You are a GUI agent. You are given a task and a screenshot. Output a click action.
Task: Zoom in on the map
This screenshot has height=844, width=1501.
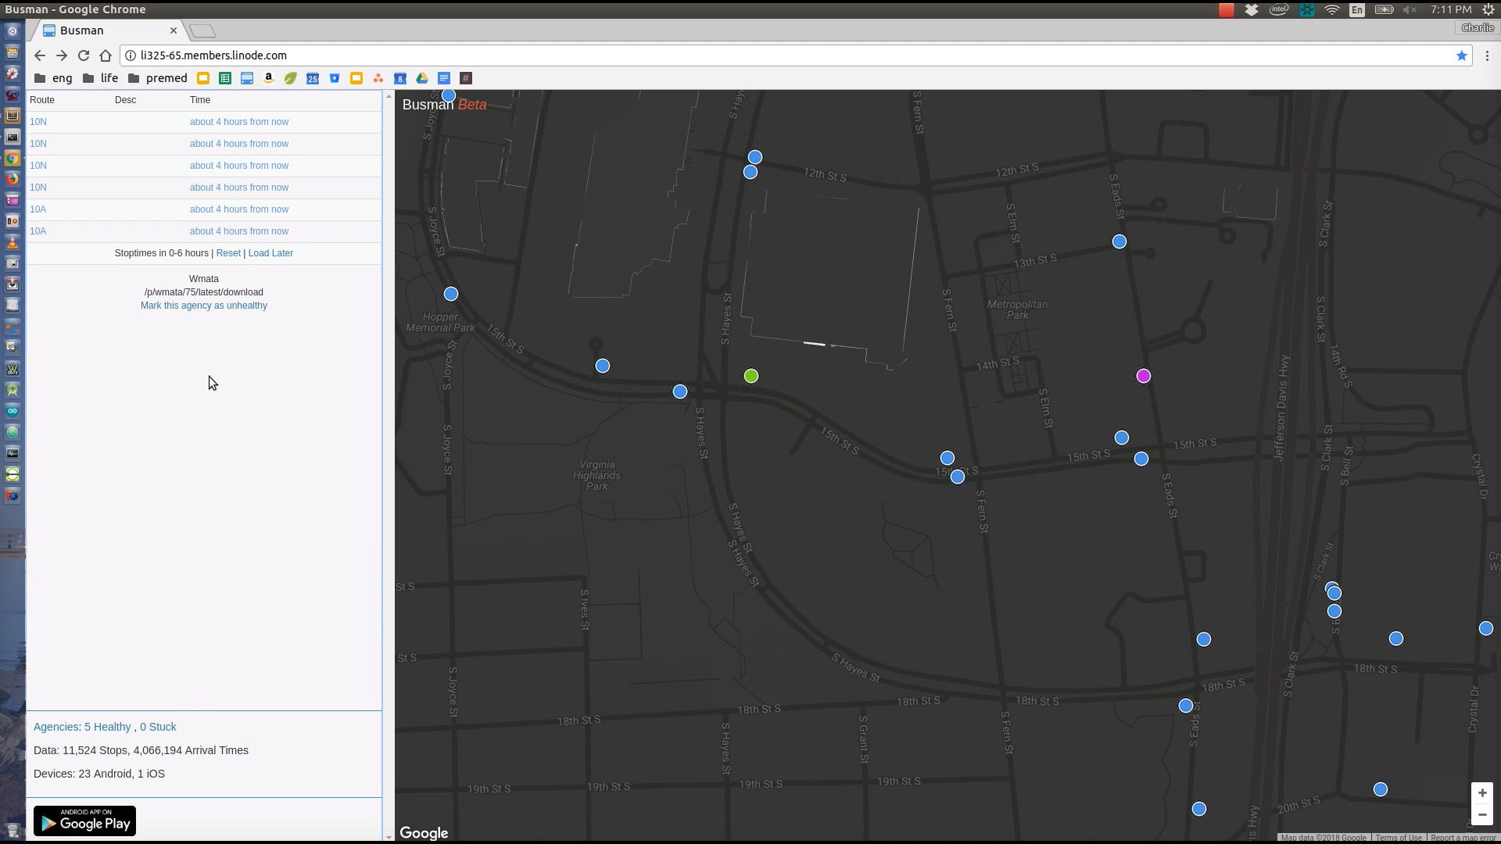(1481, 792)
